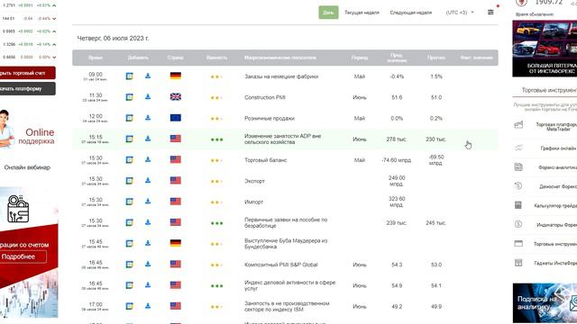This screenshot has height=324, width=577.
Task: Click Germany flag in 09:00 row
Action: (176, 76)
